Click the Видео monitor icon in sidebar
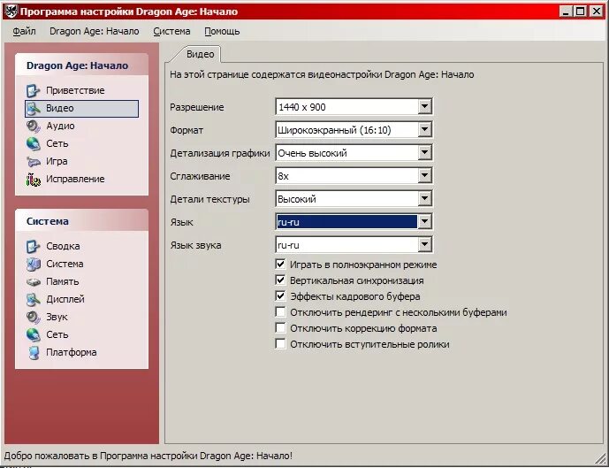This screenshot has width=609, height=468. pos(33,109)
